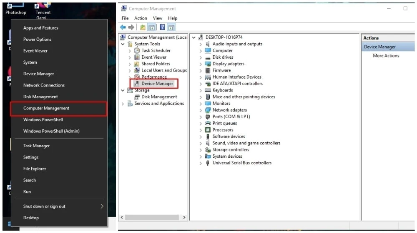Choose Windows PowerShell (Admin) entry

(x=59, y=131)
